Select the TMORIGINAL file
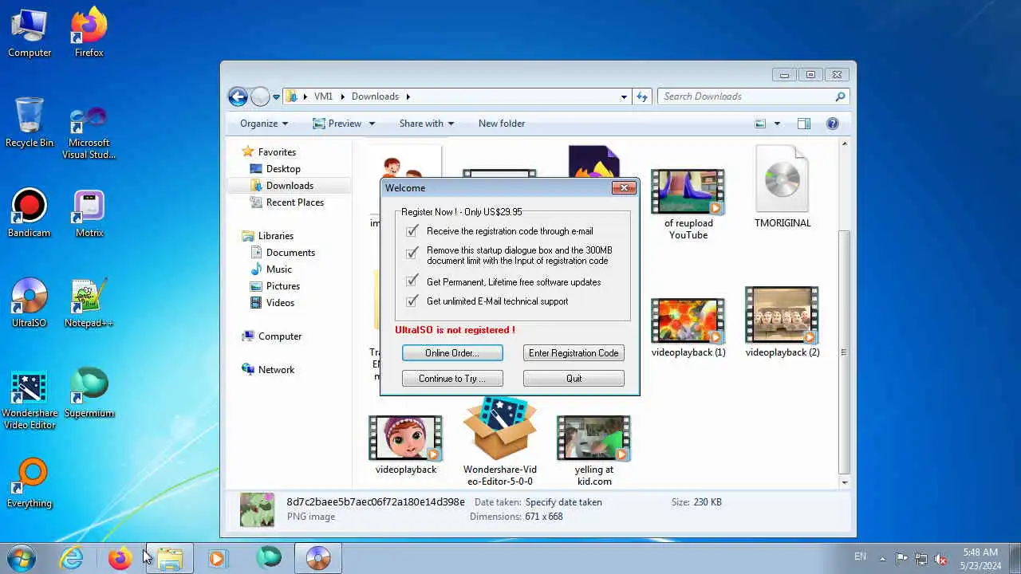This screenshot has height=574, width=1021. click(x=783, y=188)
